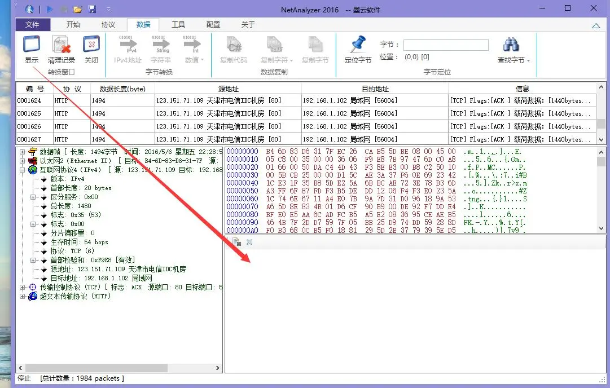610x388 pixels.
Task: Switch to the 协议 ribbon tab
Action: tap(108, 25)
